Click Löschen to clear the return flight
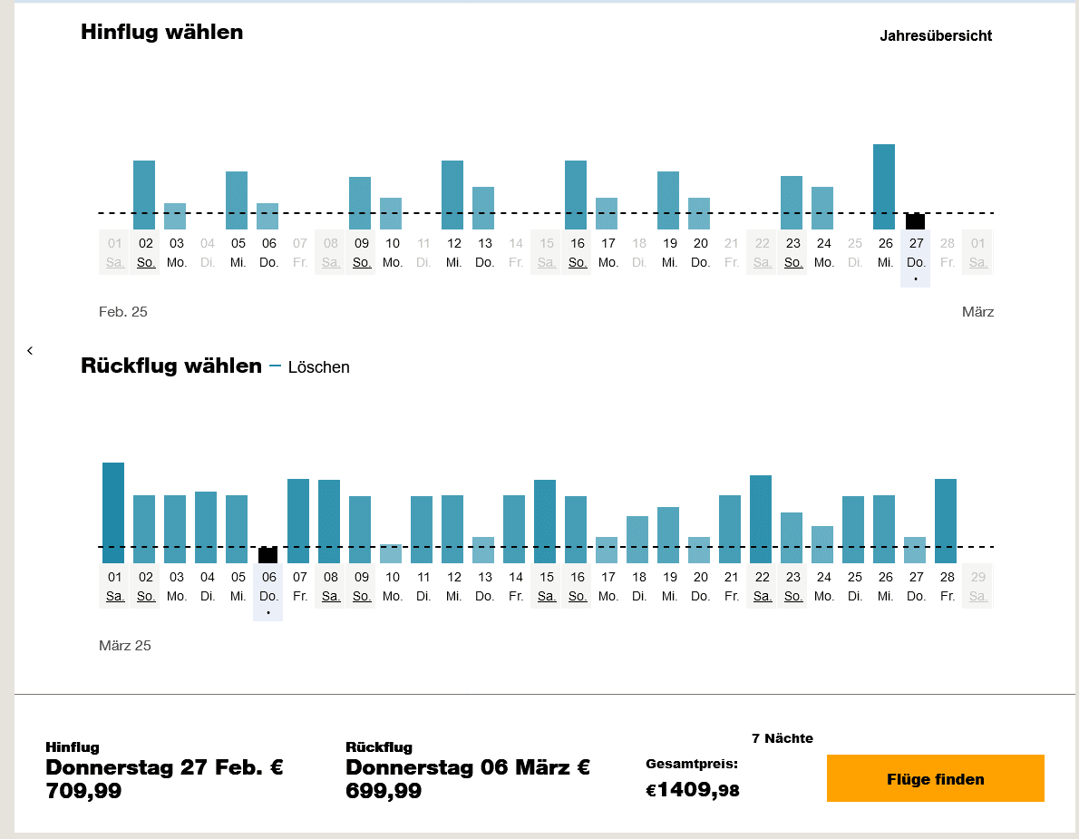 318,367
